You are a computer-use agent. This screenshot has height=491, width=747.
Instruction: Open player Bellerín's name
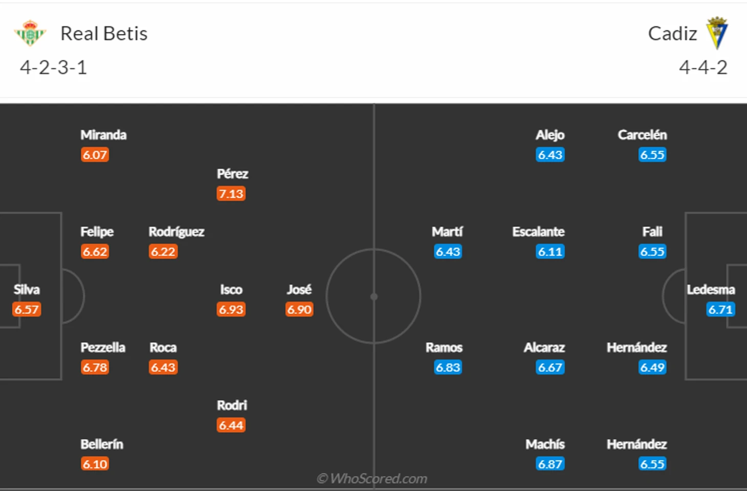102,444
